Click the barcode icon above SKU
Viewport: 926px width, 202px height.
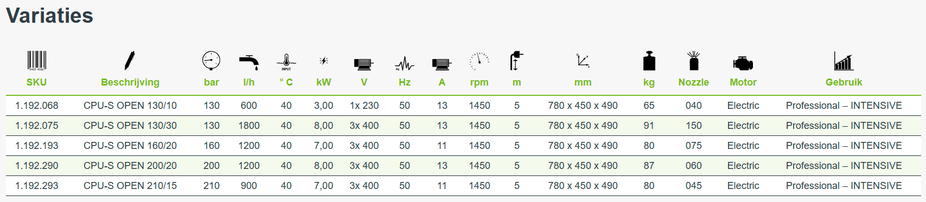37,61
